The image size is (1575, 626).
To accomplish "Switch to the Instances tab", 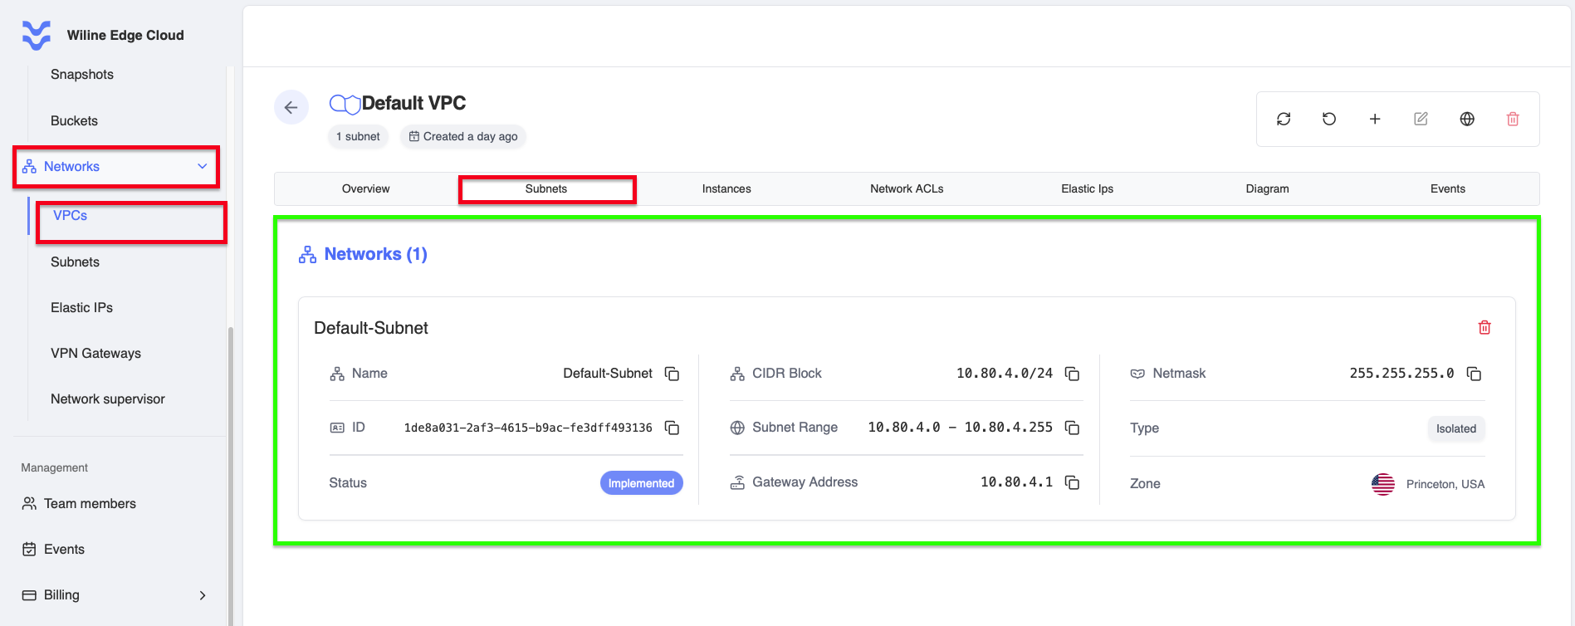I will click(x=726, y=189).
